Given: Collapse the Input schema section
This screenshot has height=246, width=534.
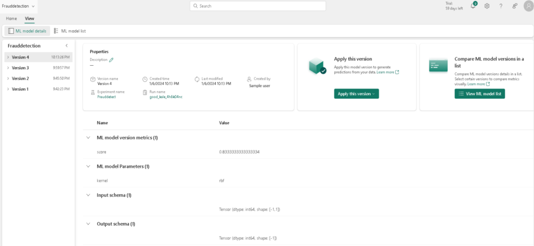Looking at the screenshot, I should tap(87, 195).
